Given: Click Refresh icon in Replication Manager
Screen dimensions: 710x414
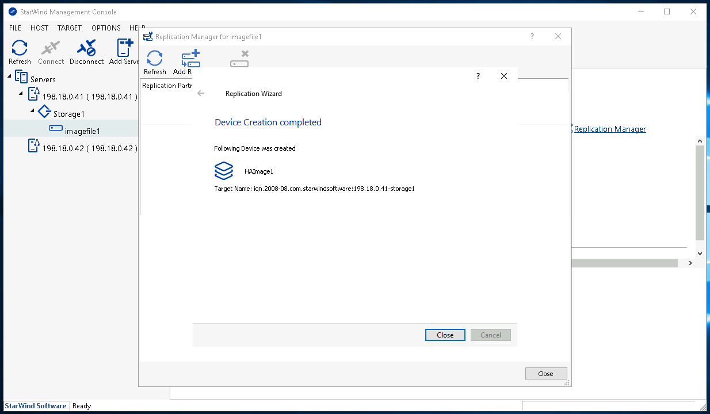Looking at the screenshot, I should click(155, 59).
